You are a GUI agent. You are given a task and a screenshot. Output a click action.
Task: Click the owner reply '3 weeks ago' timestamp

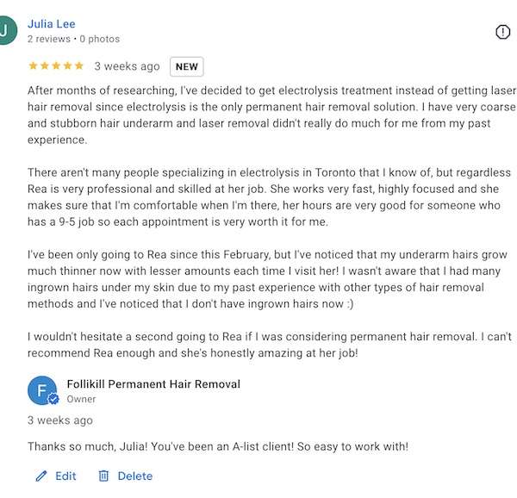[60, 420]
